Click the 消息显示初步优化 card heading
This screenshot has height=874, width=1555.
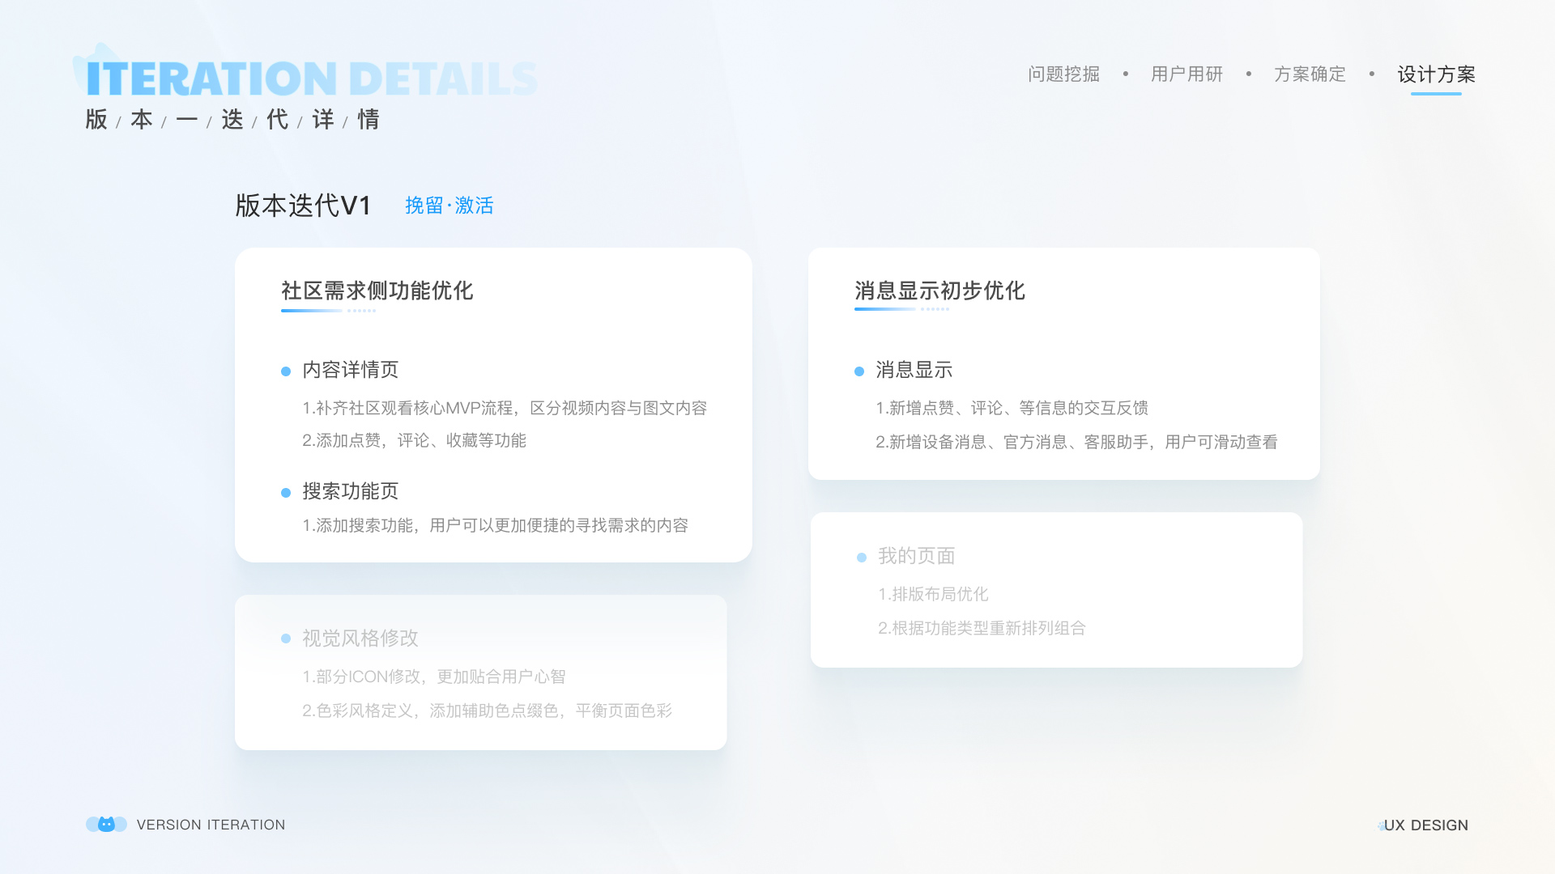939,291
